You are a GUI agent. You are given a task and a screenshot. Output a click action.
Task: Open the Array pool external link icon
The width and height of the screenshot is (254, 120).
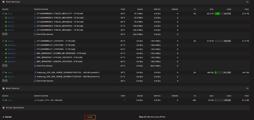point(3,14)
